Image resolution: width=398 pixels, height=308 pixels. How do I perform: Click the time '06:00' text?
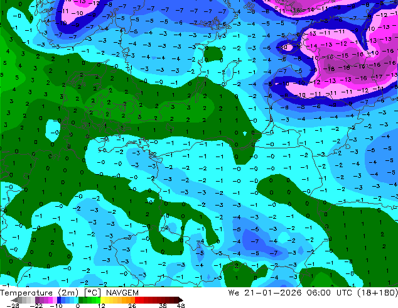[x=318, y=293]
